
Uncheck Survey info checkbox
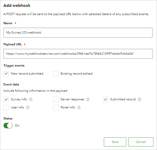coord(6,99)
